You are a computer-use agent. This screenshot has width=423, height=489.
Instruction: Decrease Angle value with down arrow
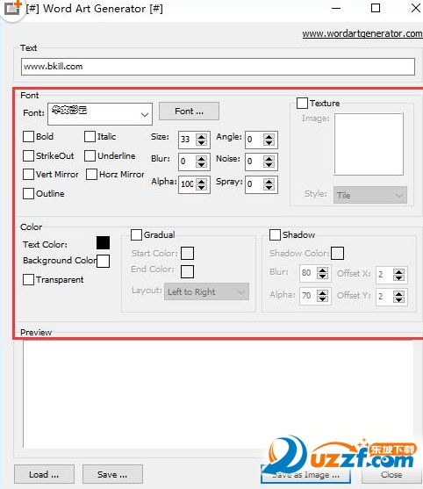click(x=269, y=143)
